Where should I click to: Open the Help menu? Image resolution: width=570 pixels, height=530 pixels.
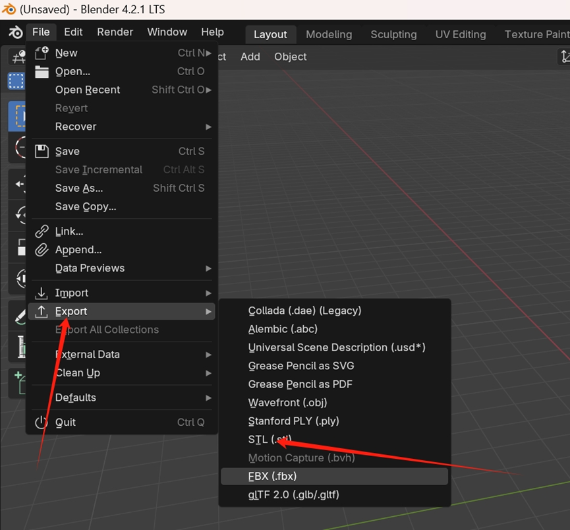click(x=212, y=32)
